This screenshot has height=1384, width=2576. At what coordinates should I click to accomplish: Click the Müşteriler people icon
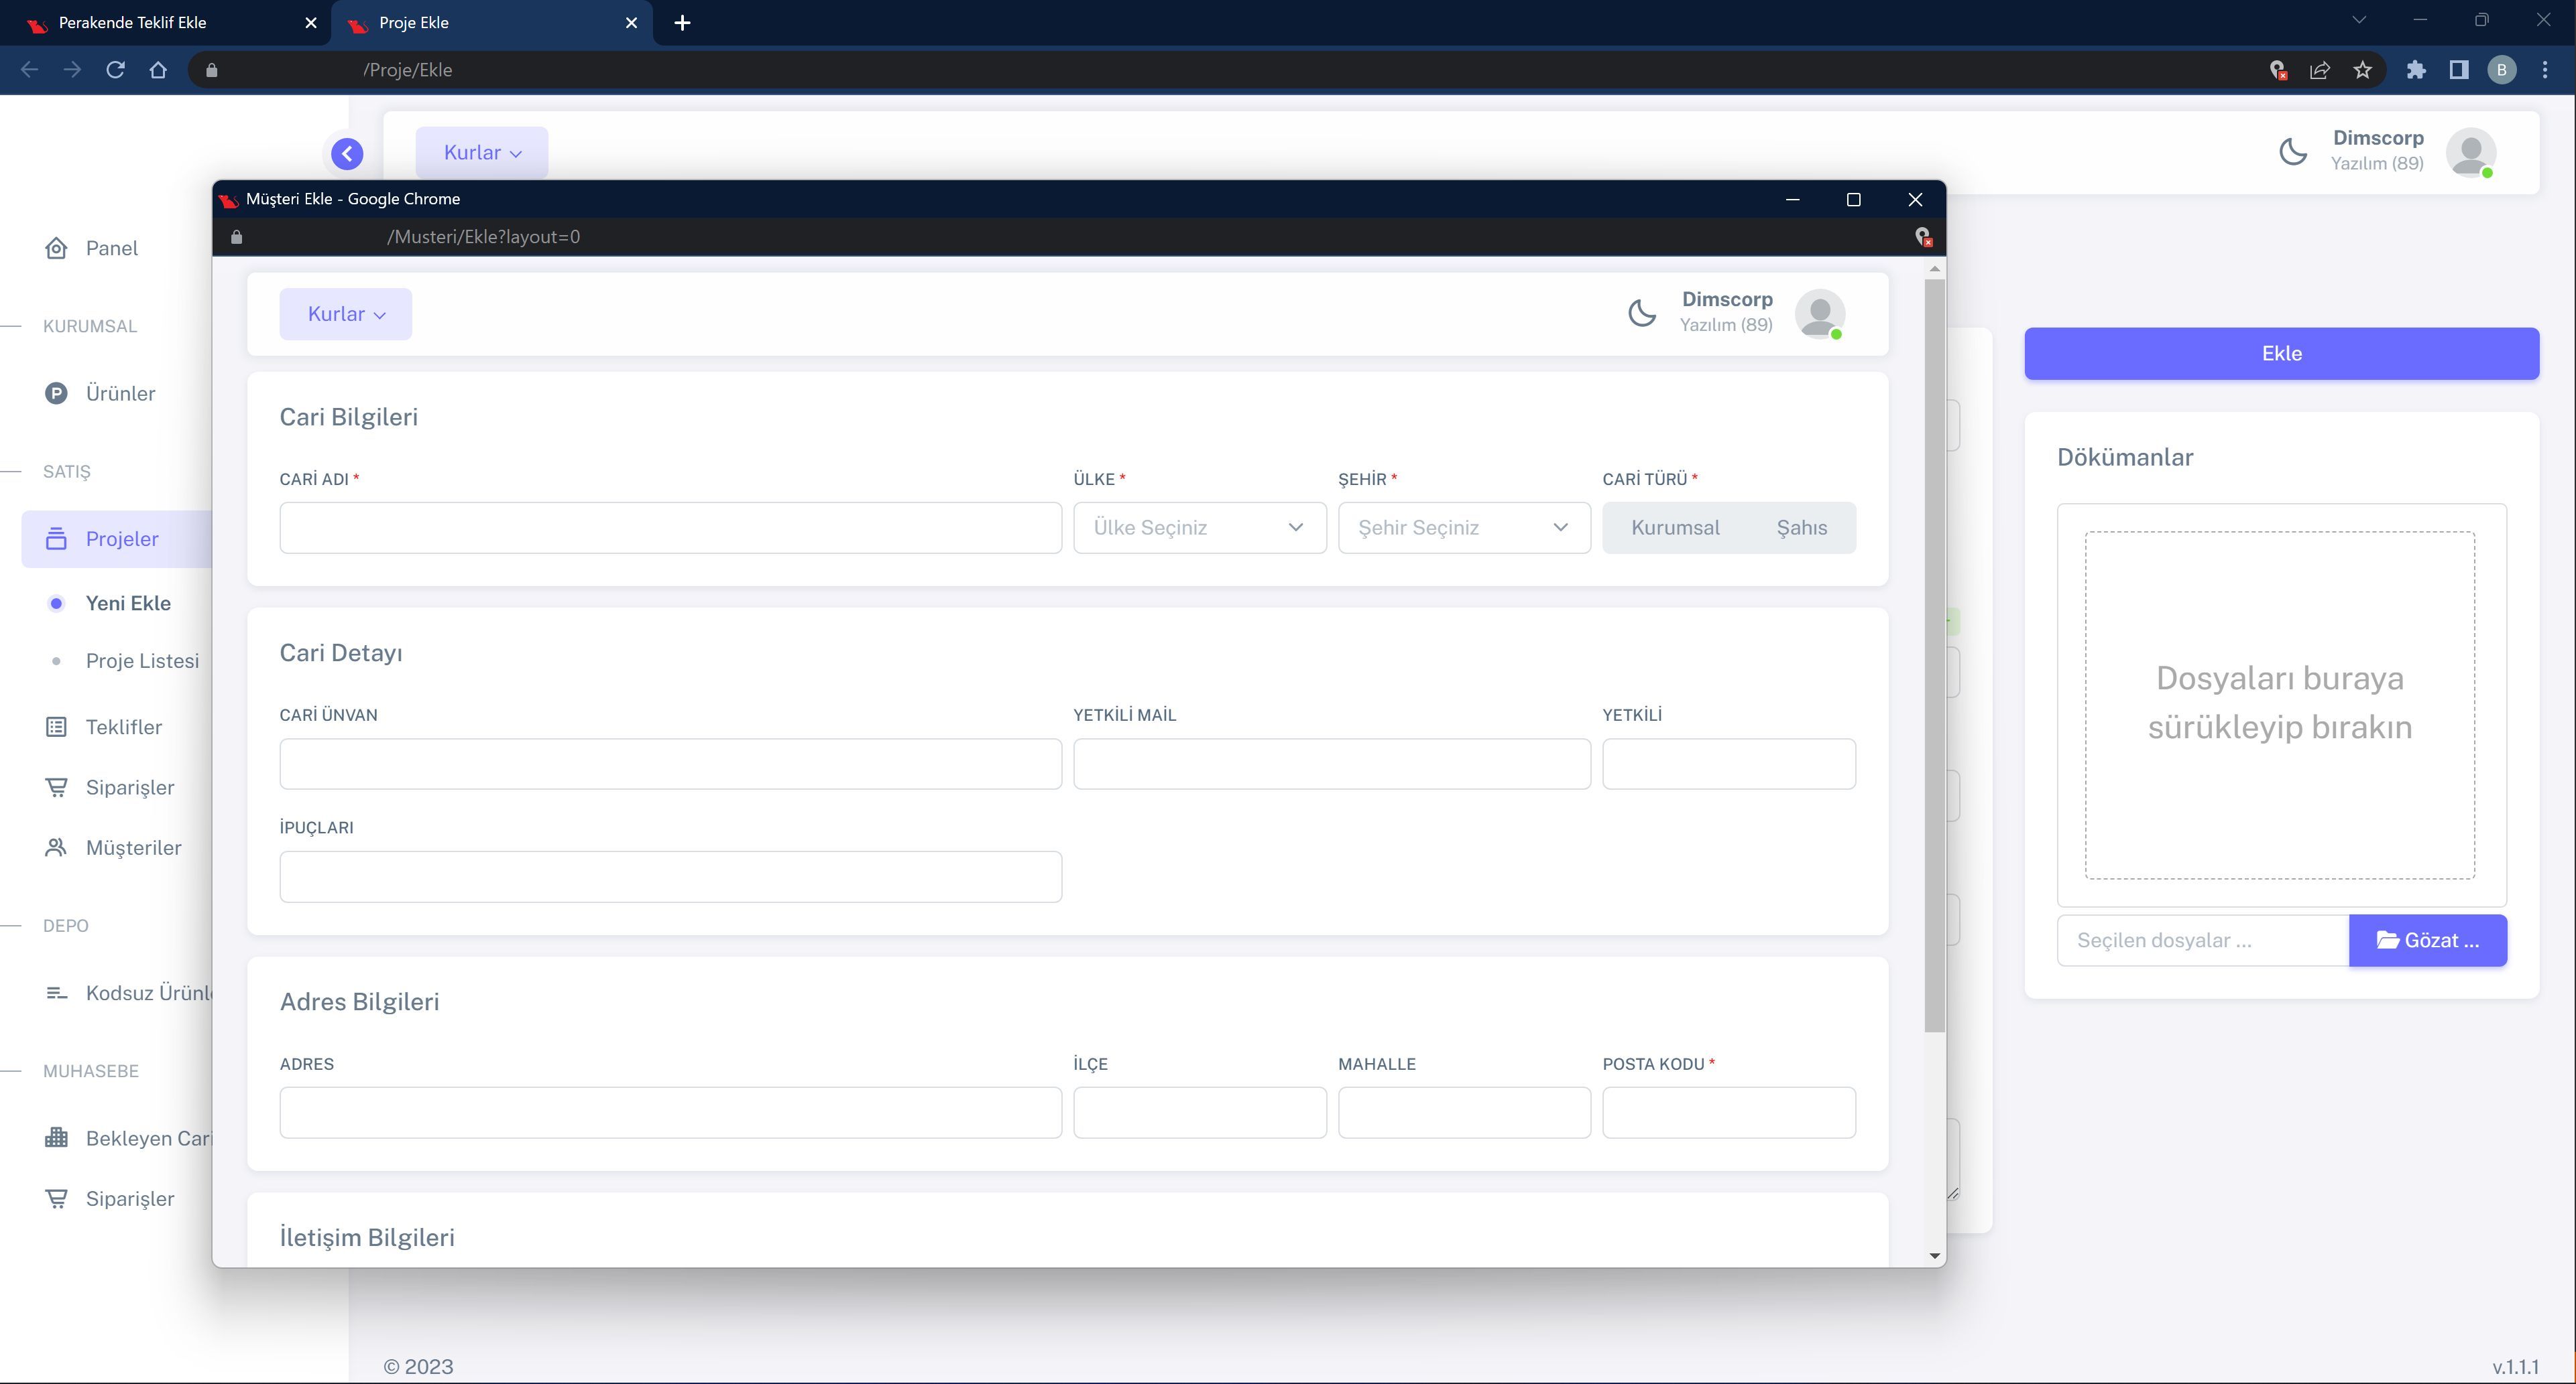pyautogui.click(x=56, y=848)
